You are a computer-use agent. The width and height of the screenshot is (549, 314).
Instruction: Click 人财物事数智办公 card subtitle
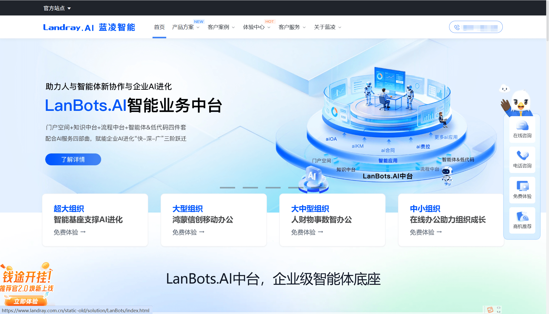[322, 220]
